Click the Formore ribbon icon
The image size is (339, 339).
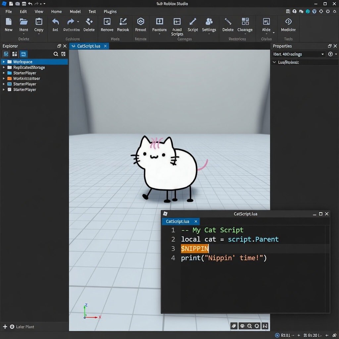click(x=160, y=22)
